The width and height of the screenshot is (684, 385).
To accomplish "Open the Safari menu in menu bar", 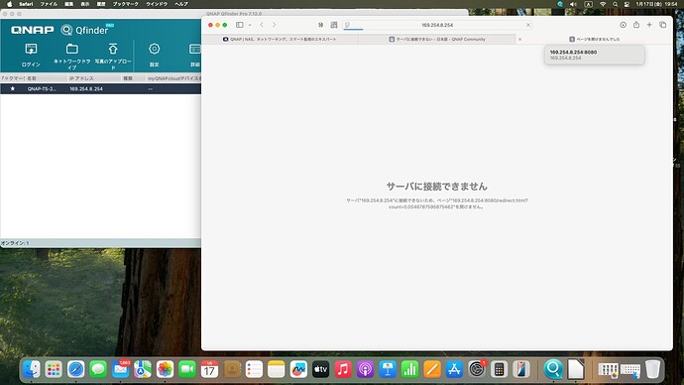I will point(26,4).
